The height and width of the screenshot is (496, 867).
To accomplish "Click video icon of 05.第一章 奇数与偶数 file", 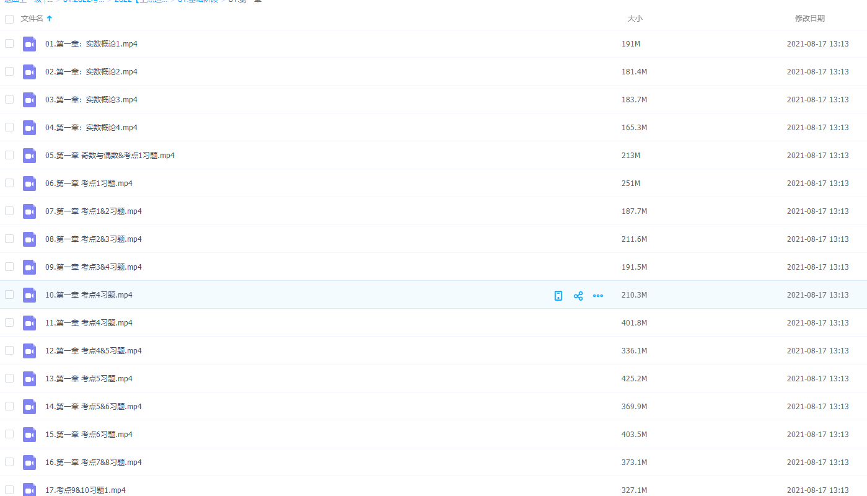I will click(x=30, y=156).
